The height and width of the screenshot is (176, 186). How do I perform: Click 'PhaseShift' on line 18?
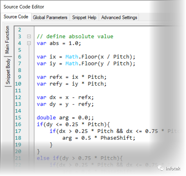pos(116,138)
